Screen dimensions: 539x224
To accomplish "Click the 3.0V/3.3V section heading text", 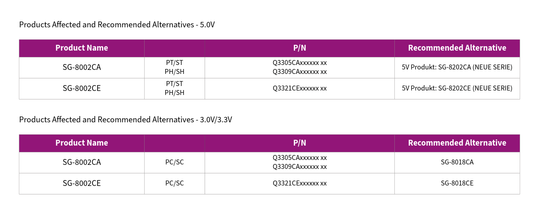I will 125,120.
